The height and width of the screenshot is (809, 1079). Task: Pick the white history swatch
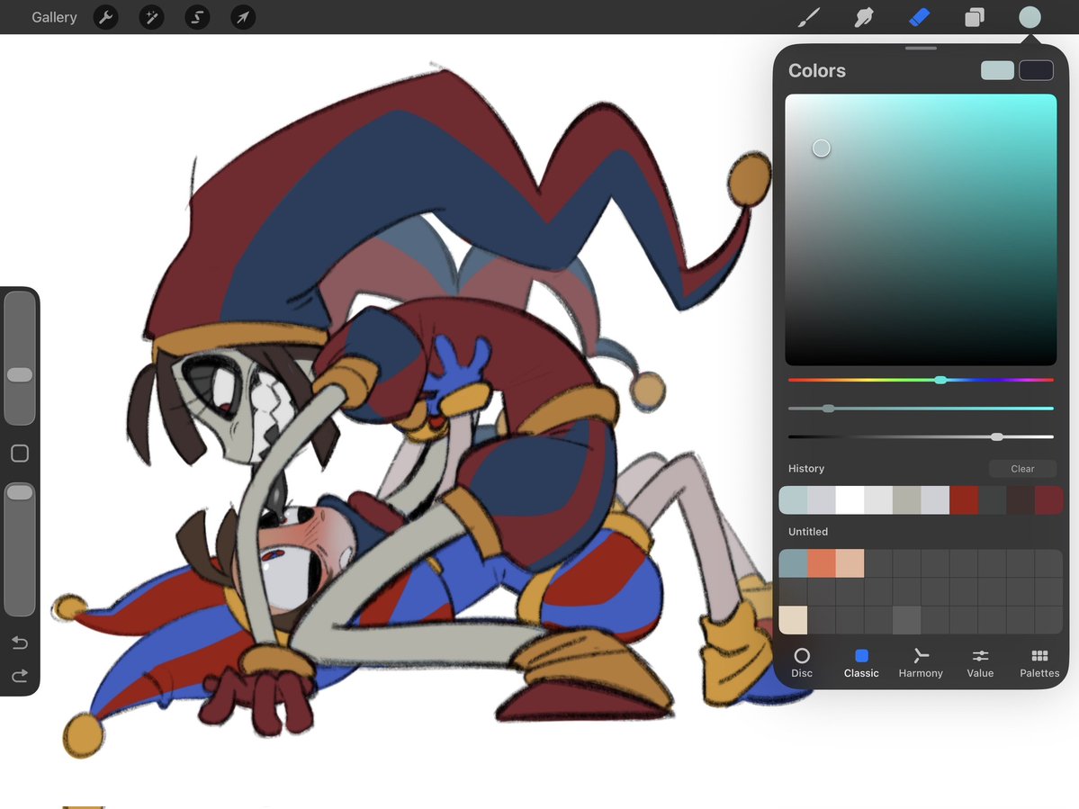[850, 500]
